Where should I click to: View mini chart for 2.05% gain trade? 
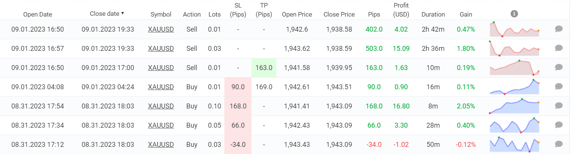pos(514,106)
